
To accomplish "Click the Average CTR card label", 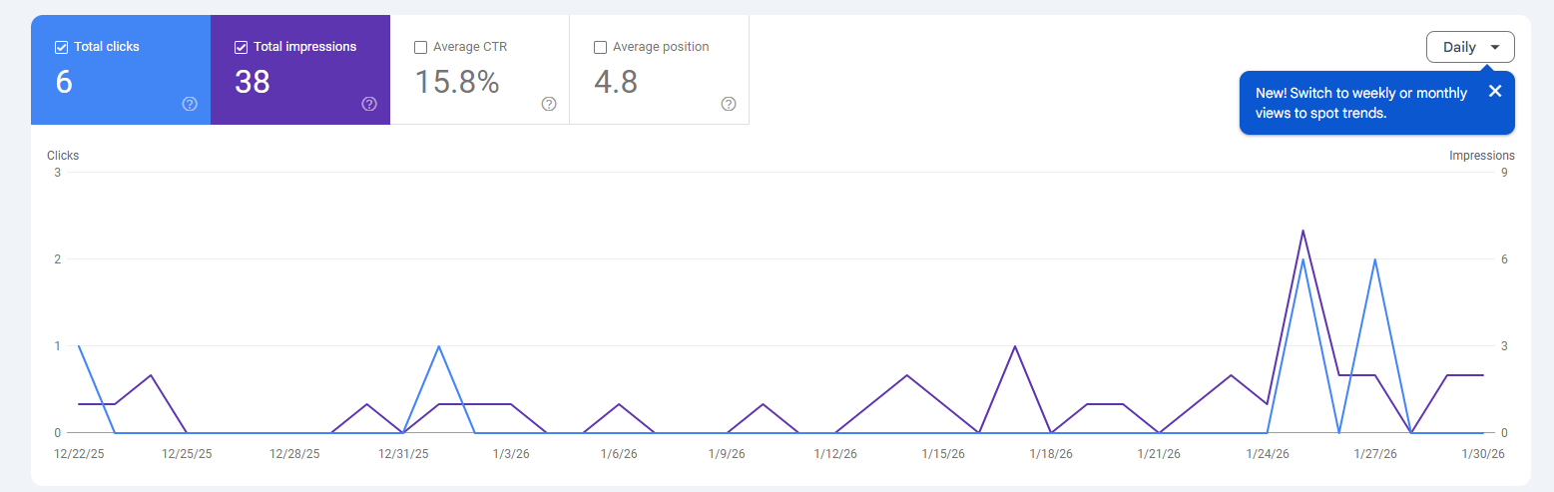I will tap(470, 47).
